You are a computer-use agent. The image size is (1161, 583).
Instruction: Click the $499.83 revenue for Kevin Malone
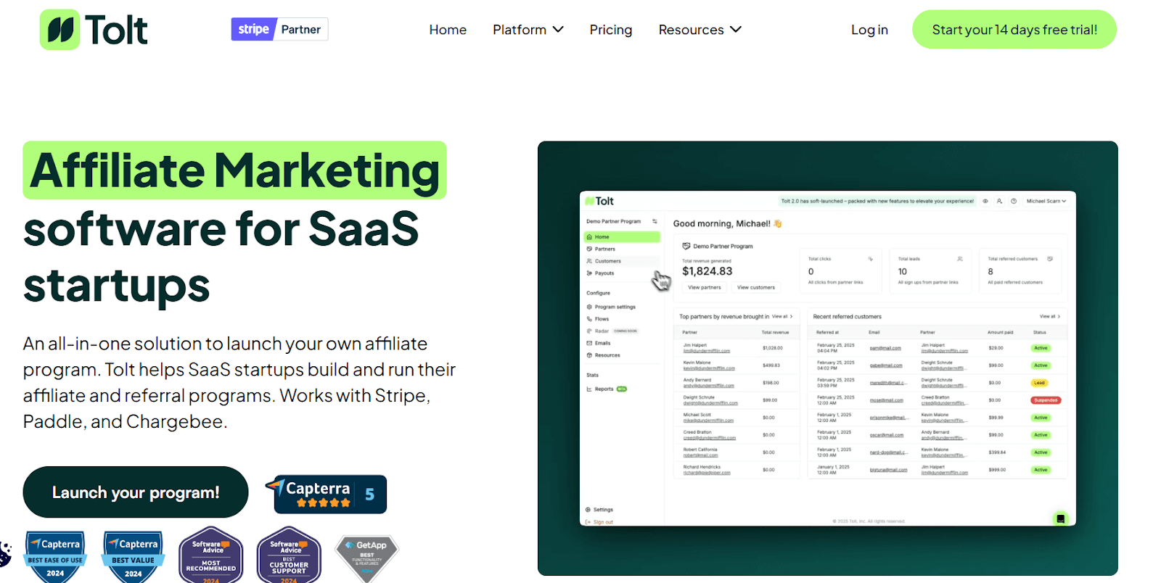click(x=771, y=365)
